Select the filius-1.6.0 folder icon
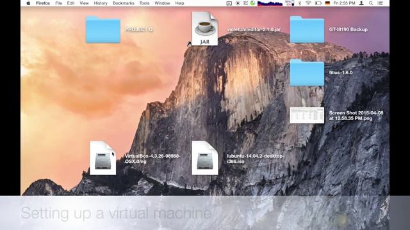410x230 pixels. coord(307,73)
